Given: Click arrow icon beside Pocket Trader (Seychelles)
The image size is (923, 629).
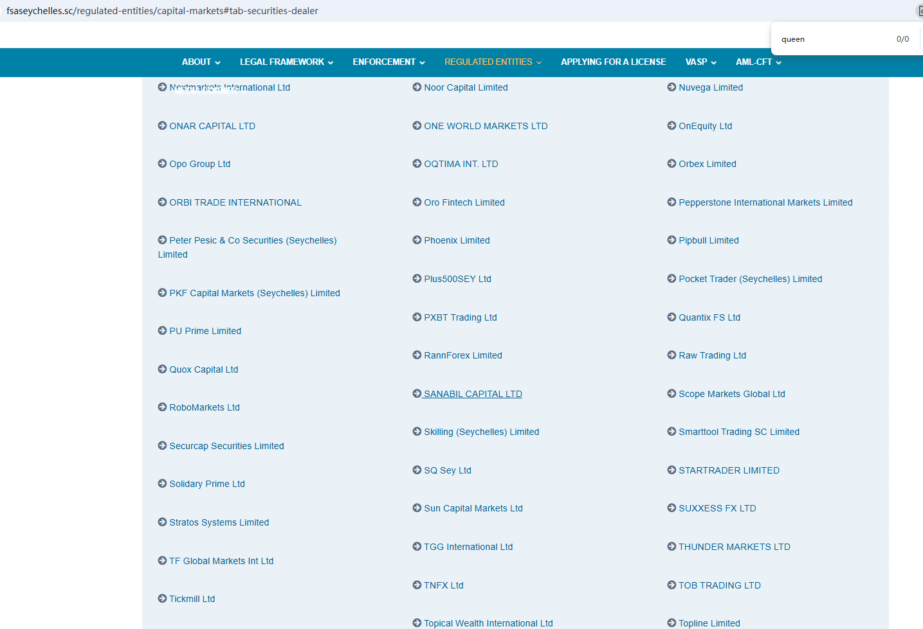Looking at the screenshot, I should [672, 279].
